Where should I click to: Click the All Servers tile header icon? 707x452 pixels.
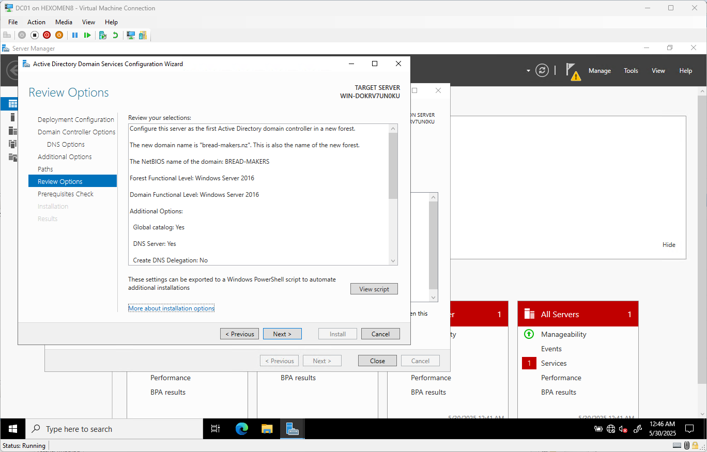tap(529, 314)
